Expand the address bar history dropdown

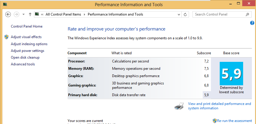click(x=179, y=14)
